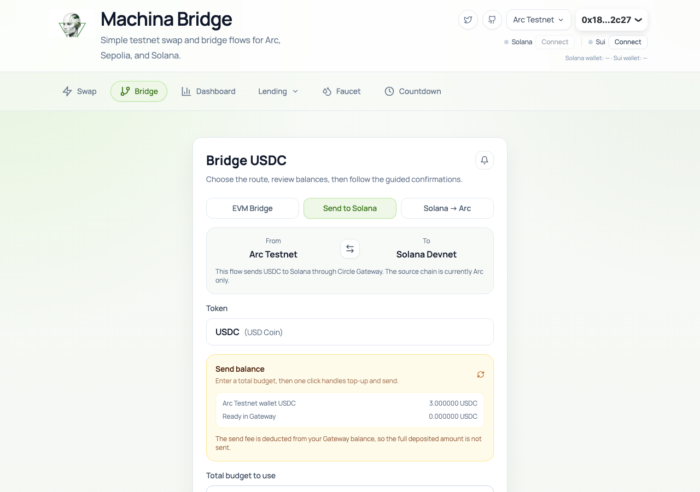Open the Twitter profile icon link

click(468, 20)
